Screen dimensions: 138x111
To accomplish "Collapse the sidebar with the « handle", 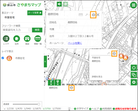I will pyautogui.click(x=45, y=62).
